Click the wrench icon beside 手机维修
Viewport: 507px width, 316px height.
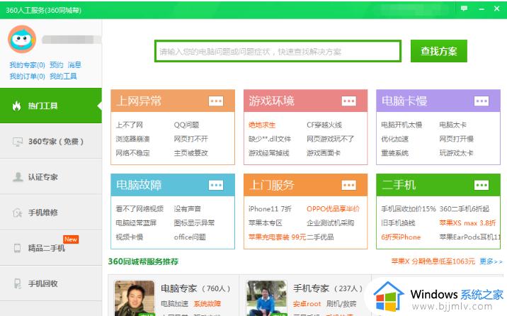pos(17,213)
